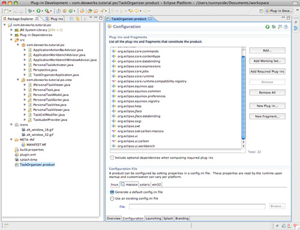Launch the product with green run icon in Configuration header
Screen dimensions: 300x230
pyautogui.click(x=268, y=27)
